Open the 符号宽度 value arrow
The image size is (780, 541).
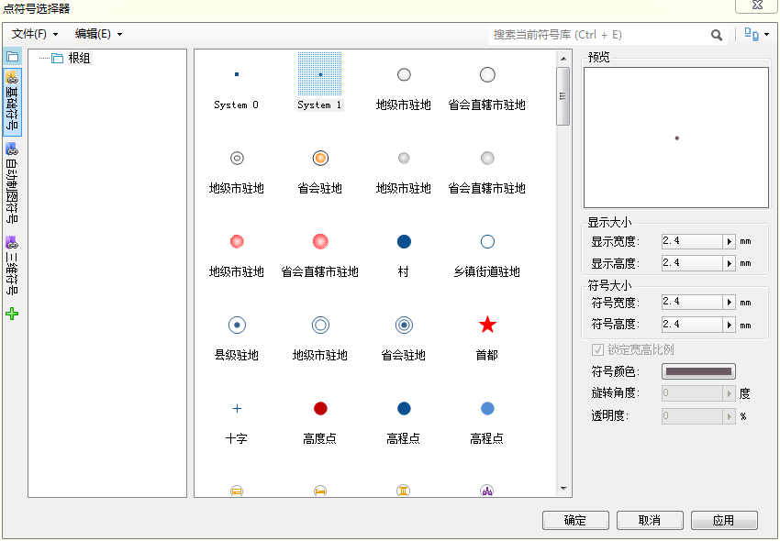pyautogui.click(x=730, y=303)
